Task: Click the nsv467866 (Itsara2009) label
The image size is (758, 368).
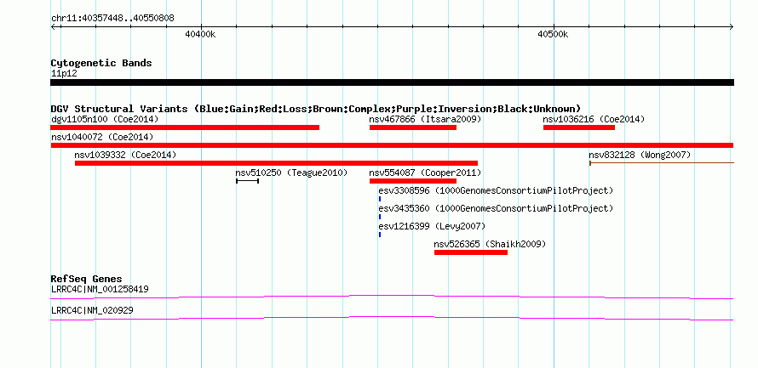Action: click(x=425, y=119)
